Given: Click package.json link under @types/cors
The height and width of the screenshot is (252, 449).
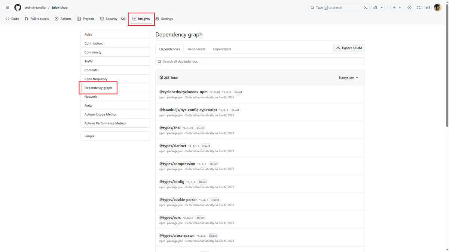Looking at the screenshot, I should pyautogui.click(x=175, y=223).
